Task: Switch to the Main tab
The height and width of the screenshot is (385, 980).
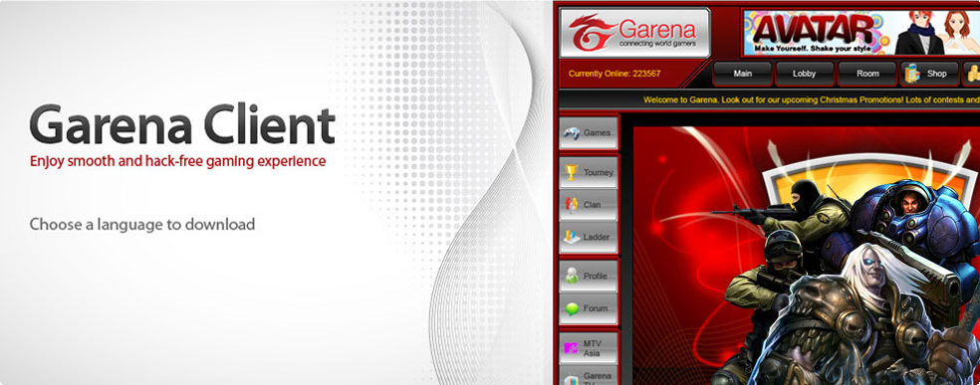Action: click(743, 74)
